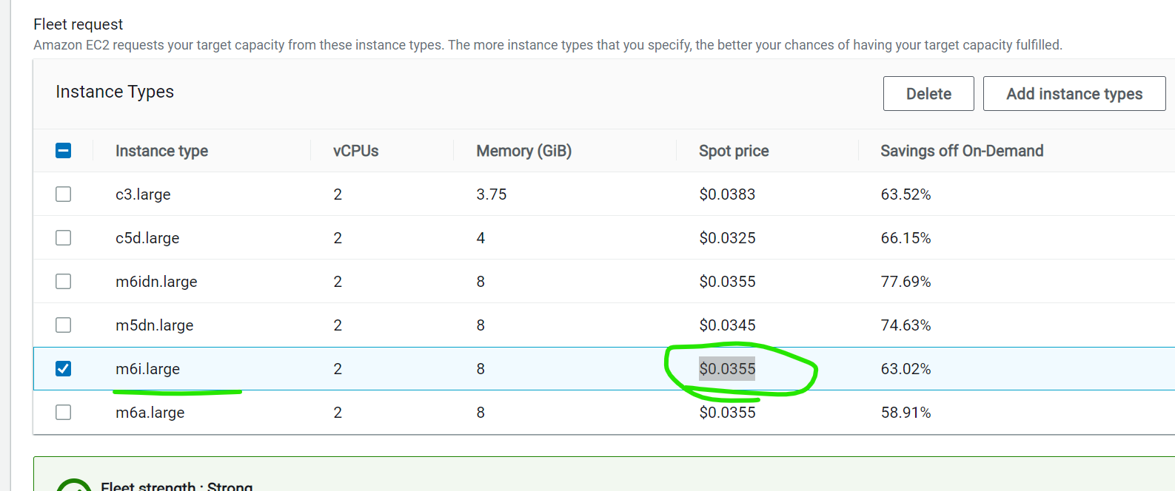Screen dimensions: 1175x491
Task: Tick the m5dn.large checkbox
Action: (x=64, y=325)
